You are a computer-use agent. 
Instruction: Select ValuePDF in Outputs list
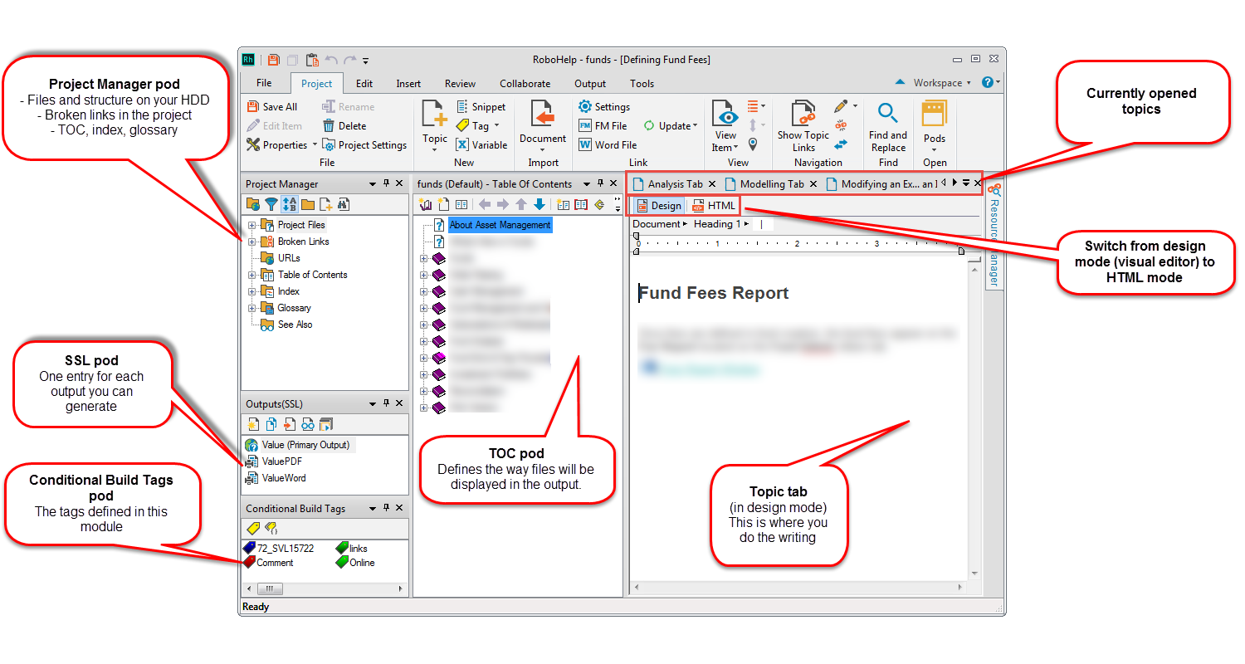(x=283, y=461)
